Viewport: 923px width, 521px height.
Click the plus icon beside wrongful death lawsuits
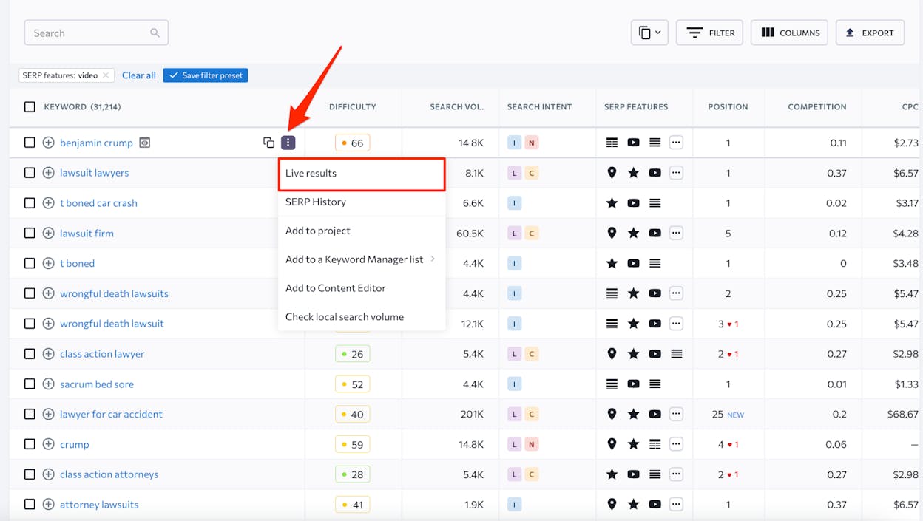point(48,293)
